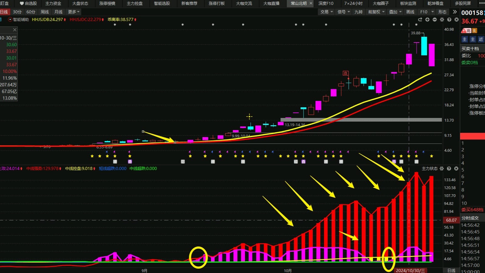This screenshot has width=485, height=273.
Task: Open the 信号 dropdown
Action: coord(344,12)
